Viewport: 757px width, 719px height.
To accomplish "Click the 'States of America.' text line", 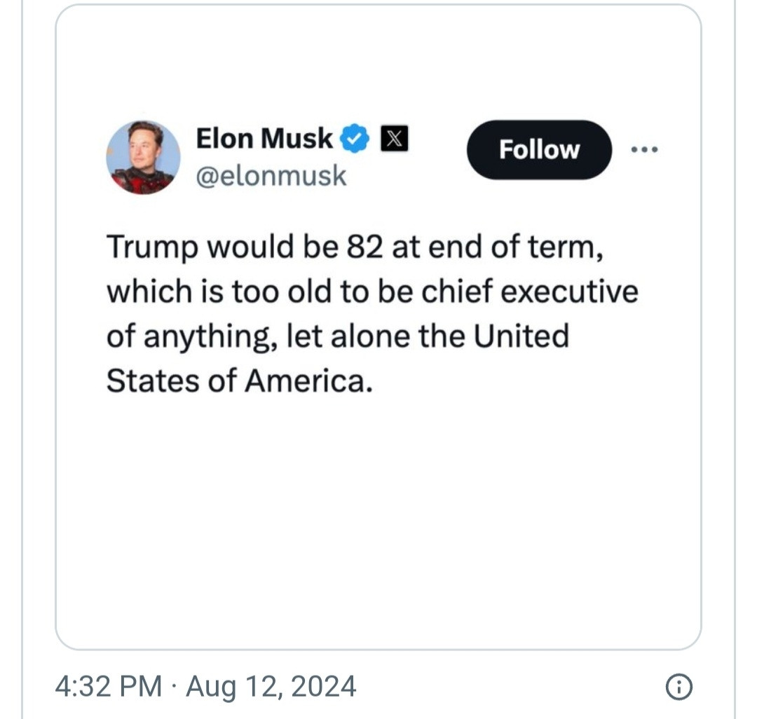I will click(x=240, y=381).
